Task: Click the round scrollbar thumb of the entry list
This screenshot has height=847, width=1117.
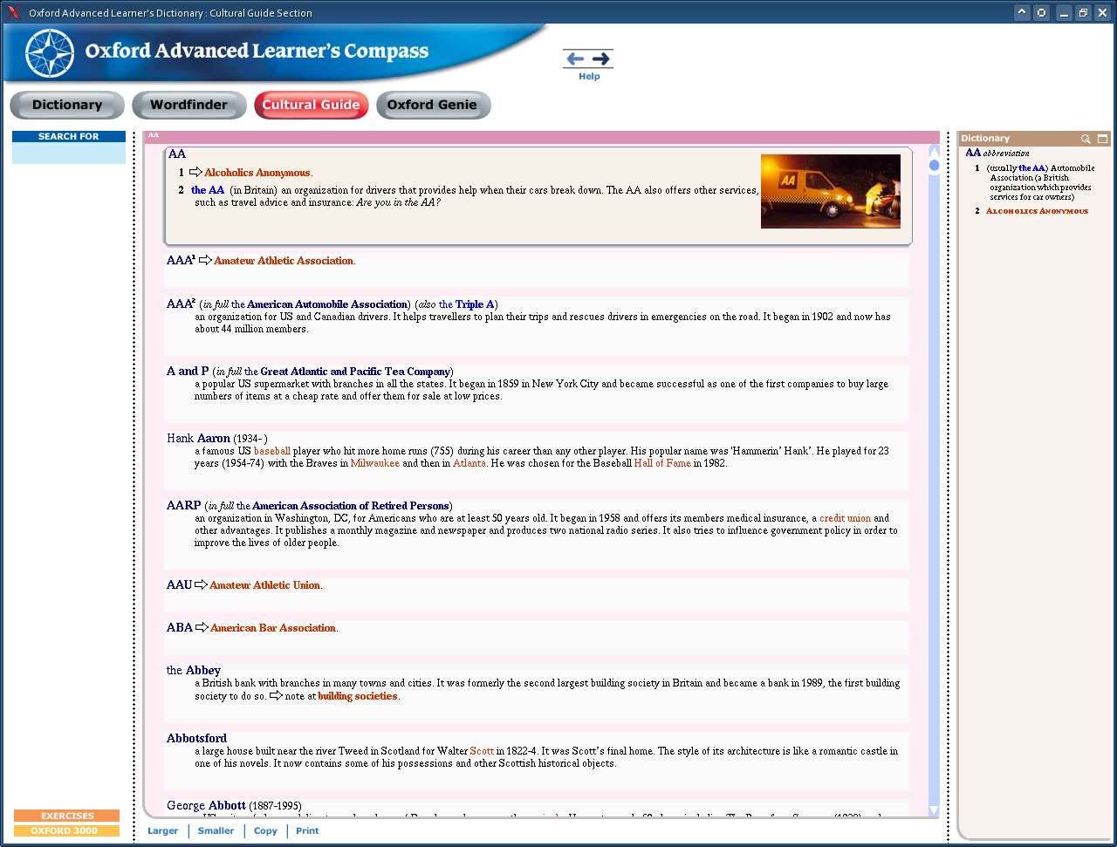Action: pos(934,165)
